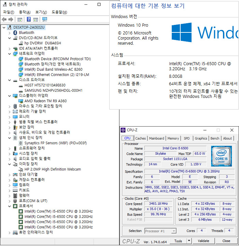239x247 pixels.
Task: Click the Help question mark toolbar icon
Action: [x=29, y=19]
